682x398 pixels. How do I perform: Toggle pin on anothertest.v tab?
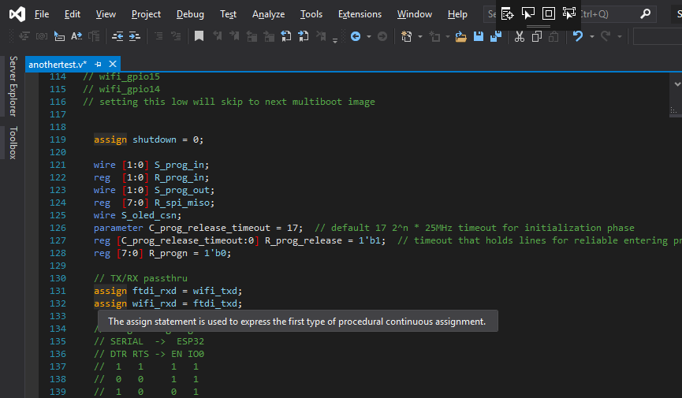pos(98,65)
